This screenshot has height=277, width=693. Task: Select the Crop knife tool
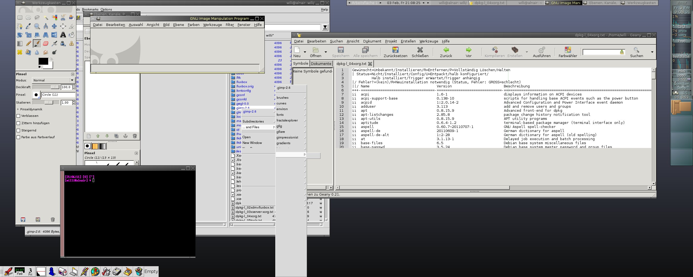click(72, 26)
